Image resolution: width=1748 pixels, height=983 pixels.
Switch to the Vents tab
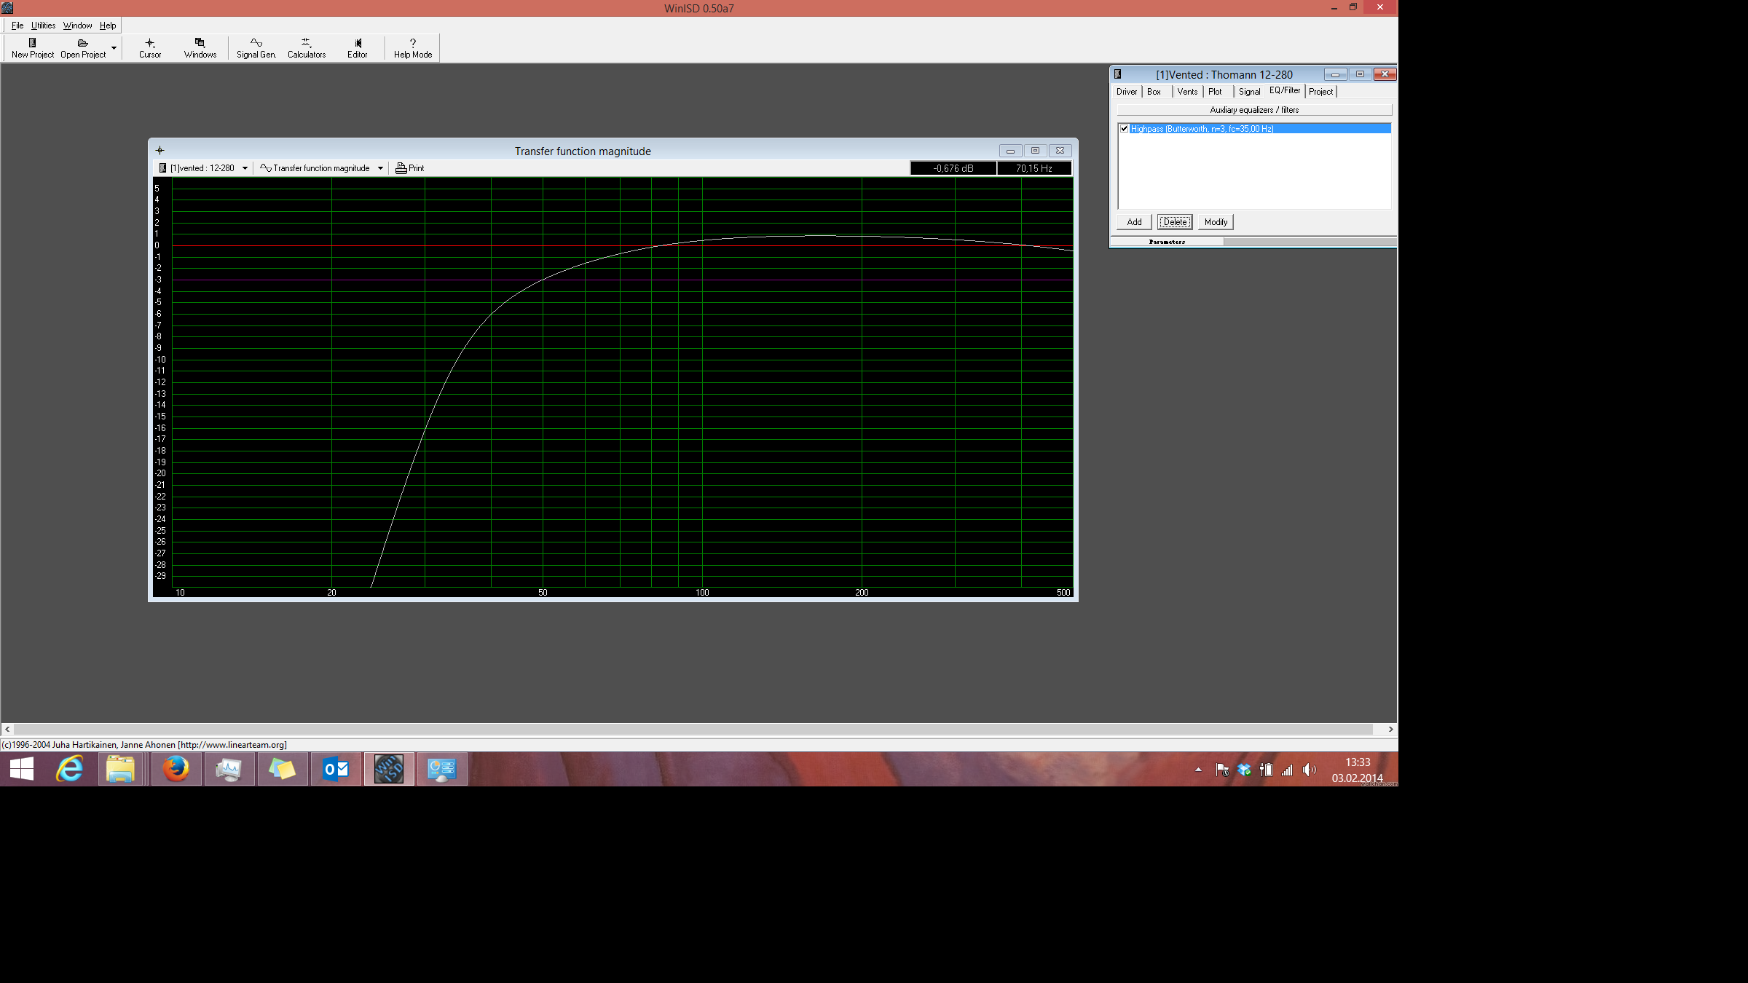tap(1186, 92)
